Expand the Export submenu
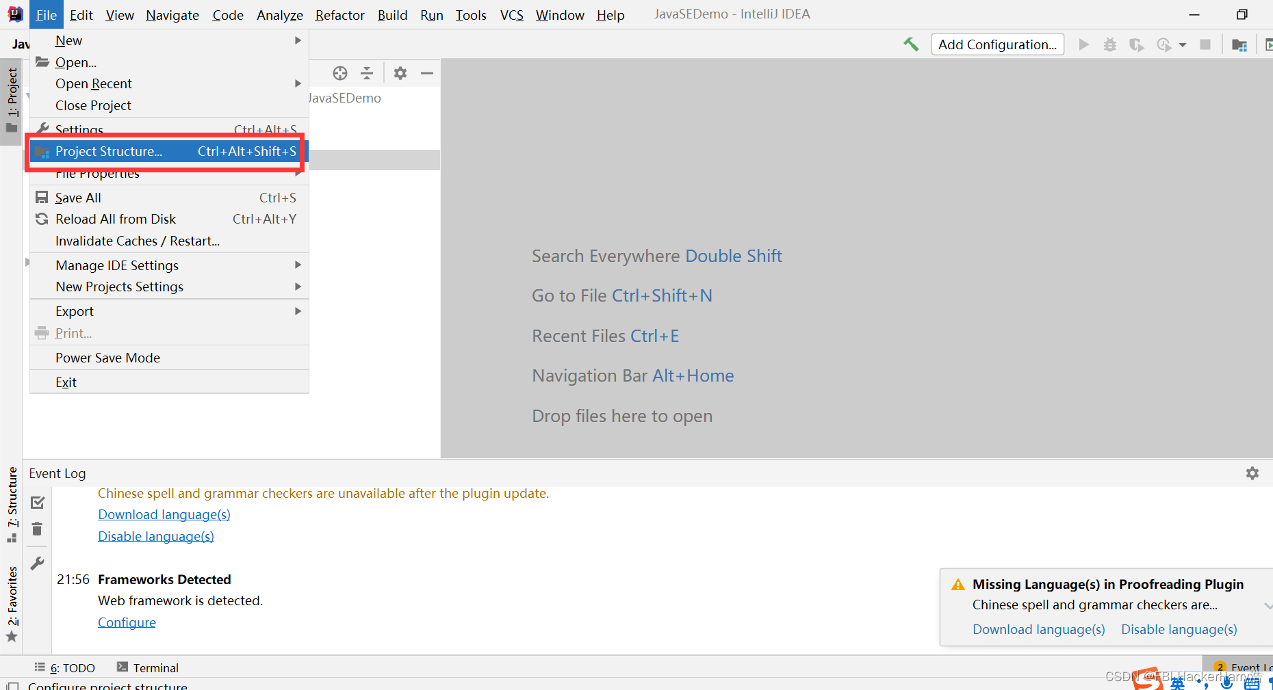 tap(169, 311)
